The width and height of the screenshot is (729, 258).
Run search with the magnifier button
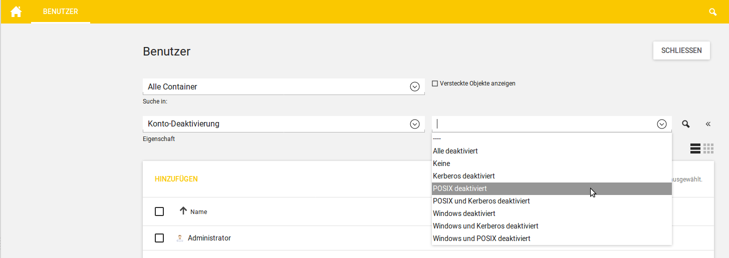(686, 124)
